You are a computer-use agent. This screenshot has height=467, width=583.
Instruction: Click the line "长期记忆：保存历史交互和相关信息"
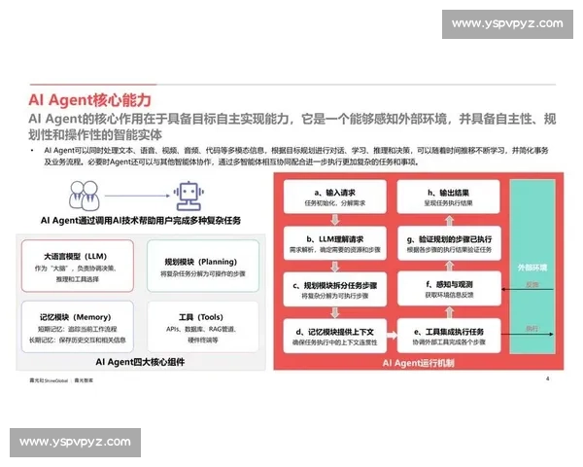[78, 340]
